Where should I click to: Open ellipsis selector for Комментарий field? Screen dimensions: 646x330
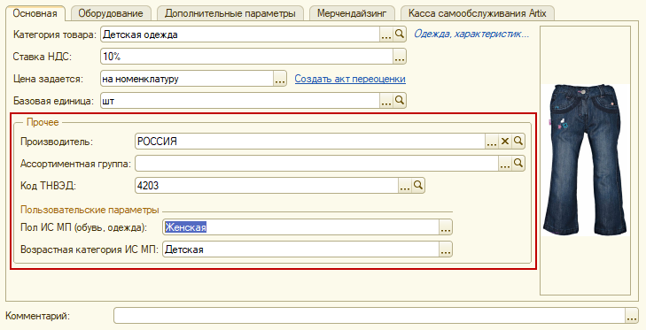pos(632,316)
